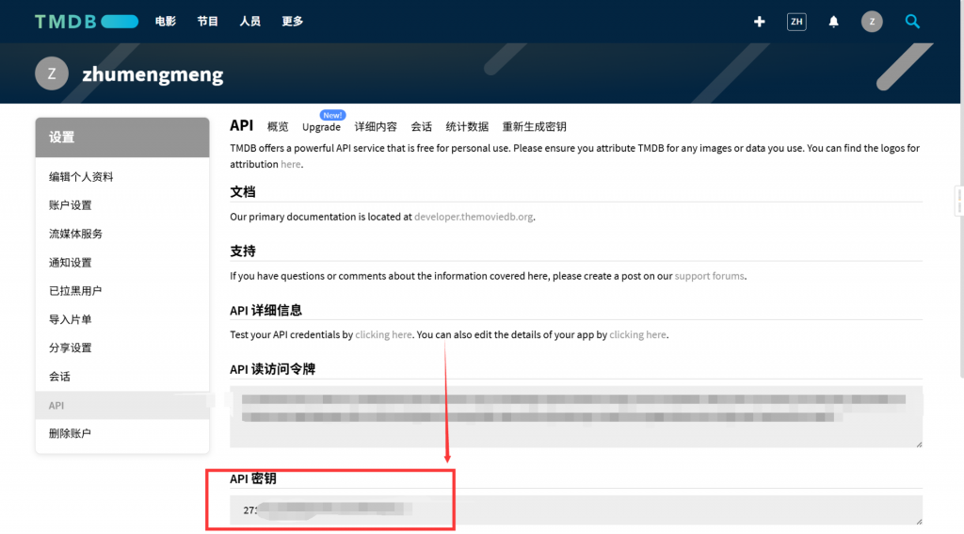Click inside the API 密钥 field

[576, 510]
